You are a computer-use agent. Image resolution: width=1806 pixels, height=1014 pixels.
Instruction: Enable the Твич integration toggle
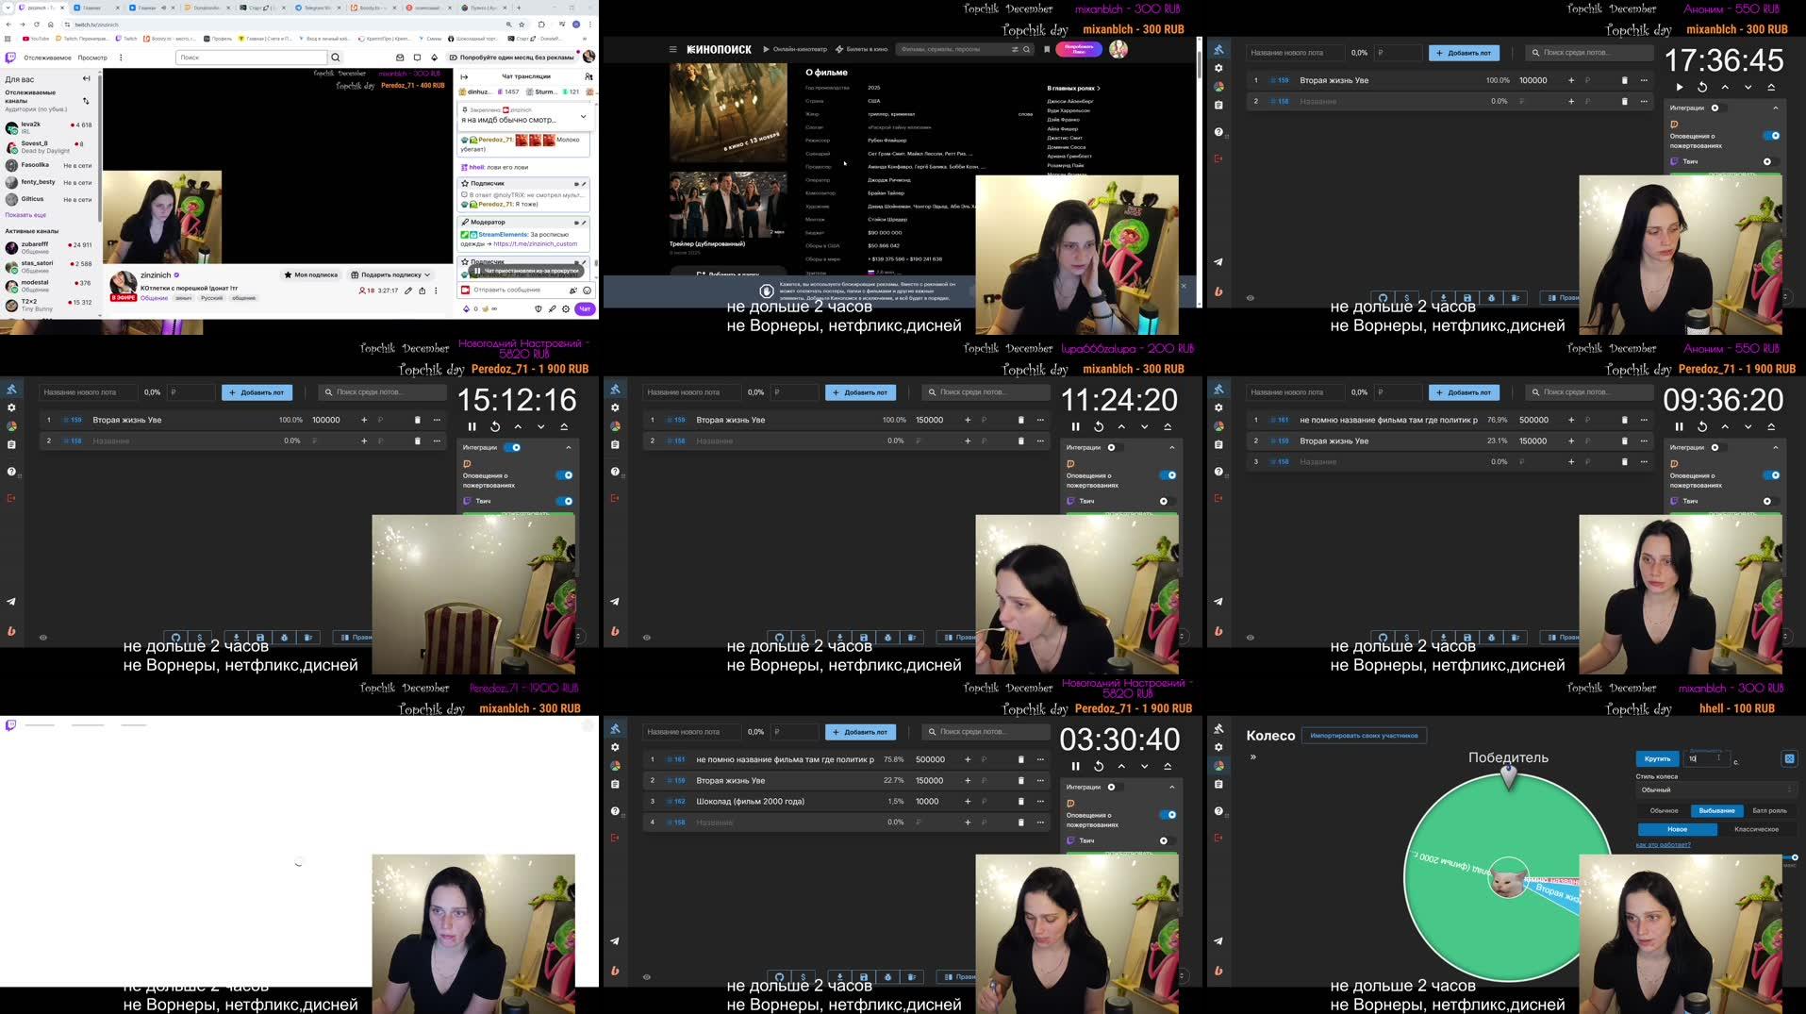1768,161
